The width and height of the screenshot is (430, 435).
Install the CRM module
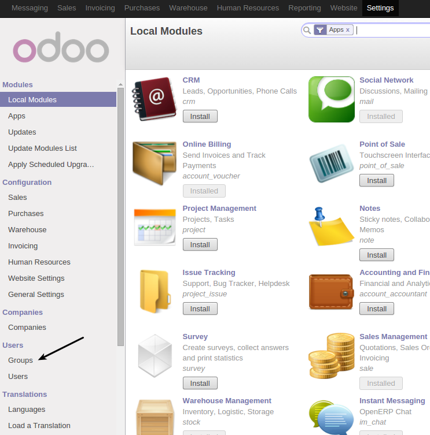pyautogui.click(x=200, y=117)
